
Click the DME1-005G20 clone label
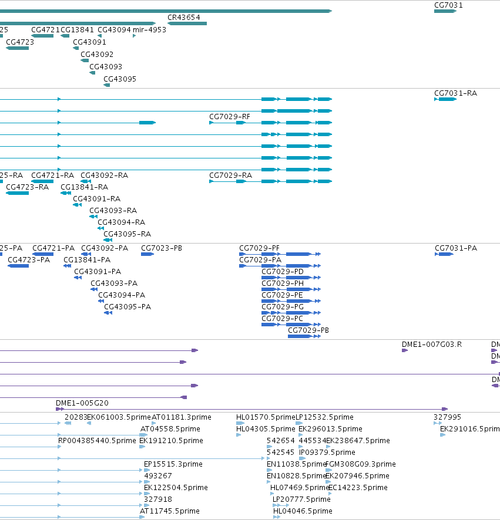coord(82,403)
